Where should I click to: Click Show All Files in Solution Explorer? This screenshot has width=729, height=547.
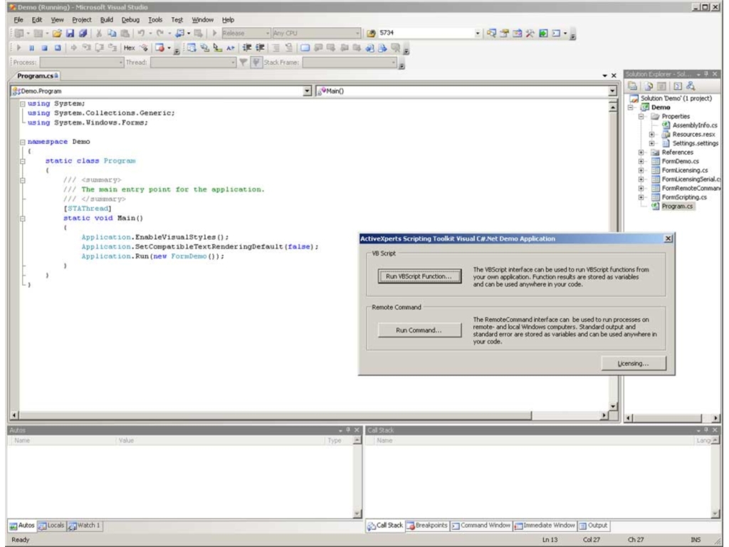(x=649, y=86)
